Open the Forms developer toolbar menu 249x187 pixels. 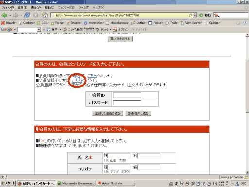point(58,23)
